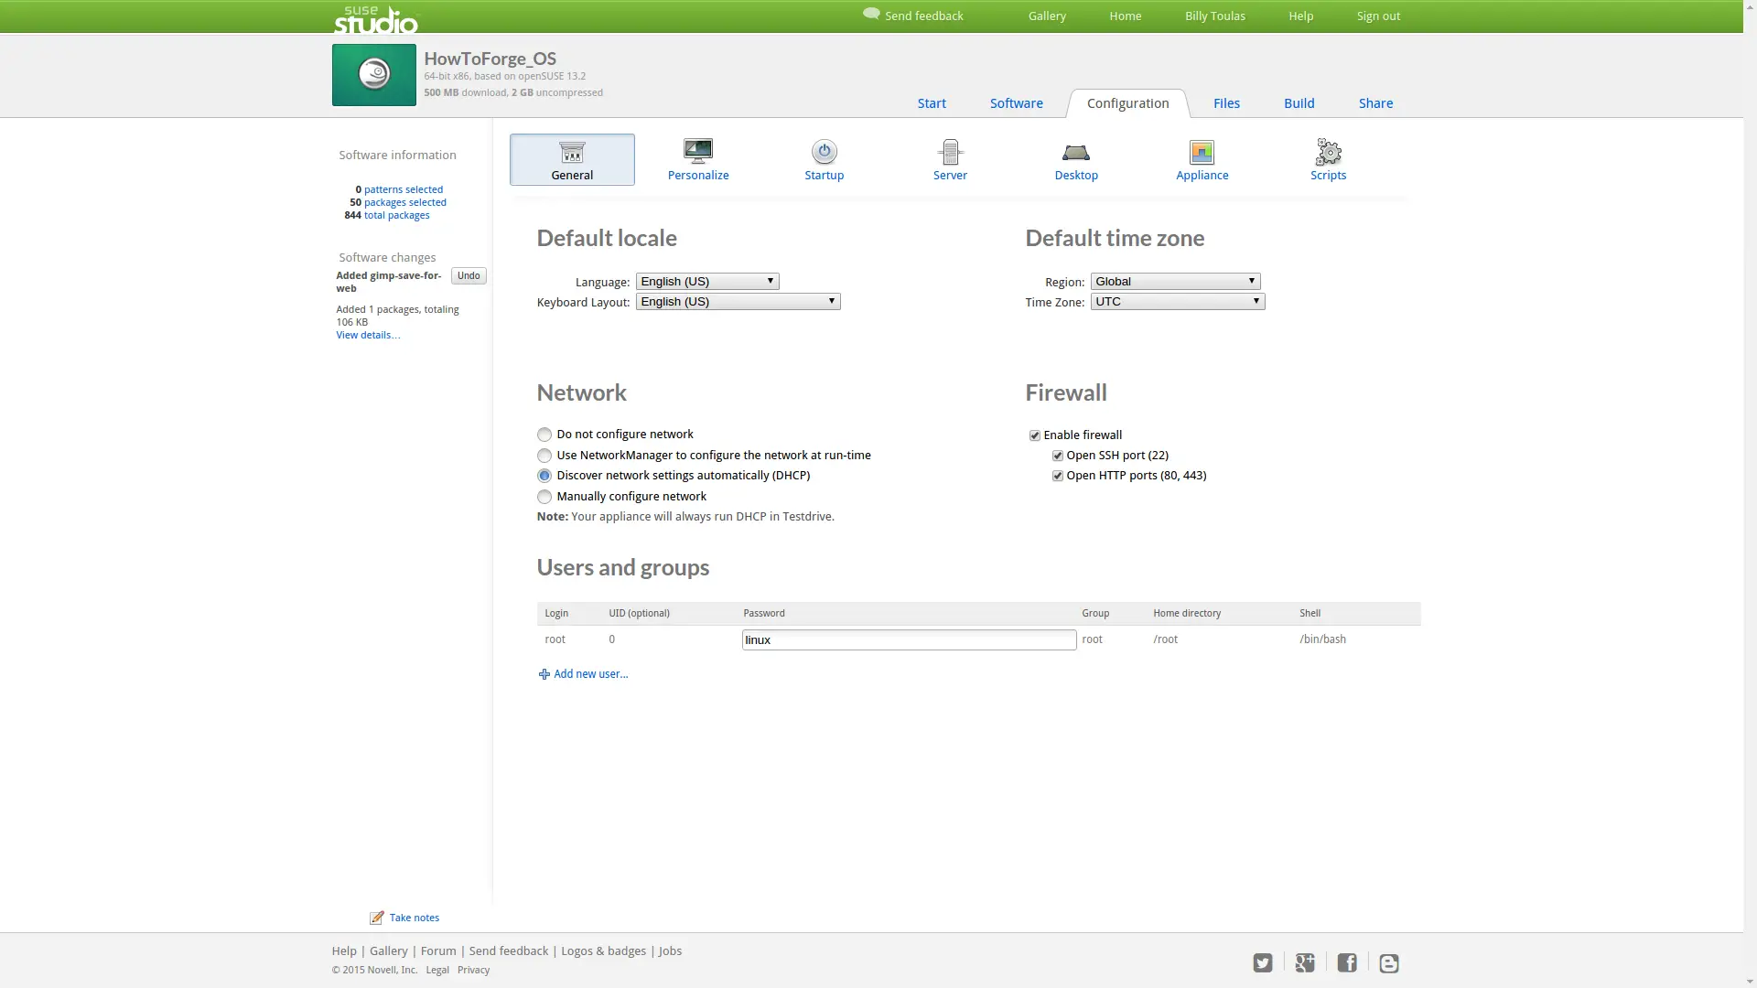Toggle Enable firewall checkbox
The width and height of the screenshot is (1757, 988).
1035,435
